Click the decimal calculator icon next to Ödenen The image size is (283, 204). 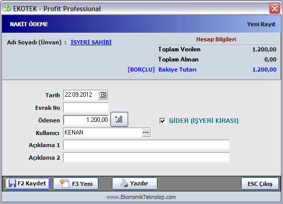[119, 119]
